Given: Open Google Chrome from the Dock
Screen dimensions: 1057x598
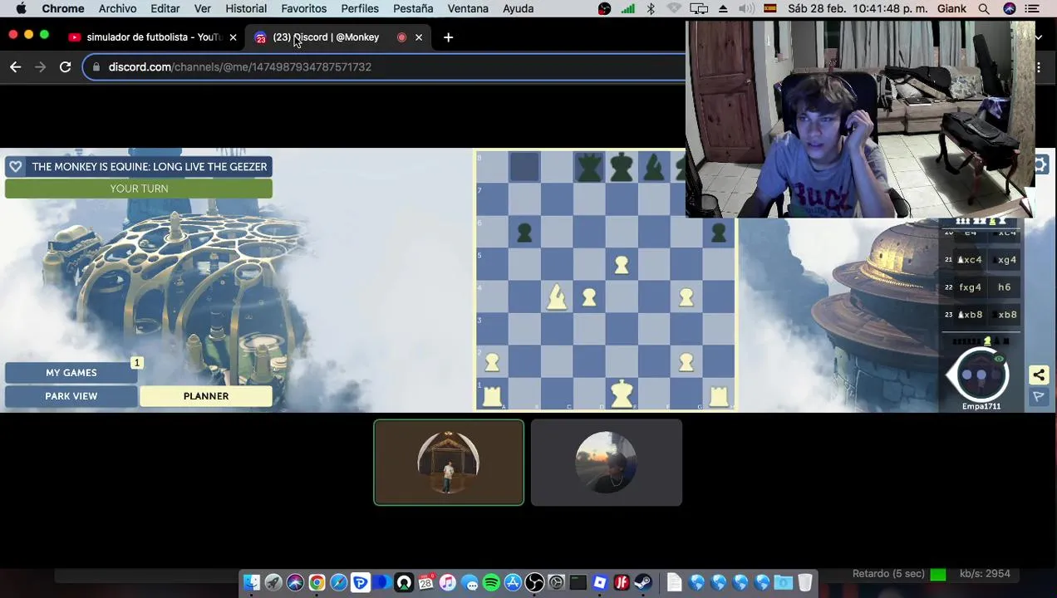Looking at the screenshot, I should tap(317, 583).
